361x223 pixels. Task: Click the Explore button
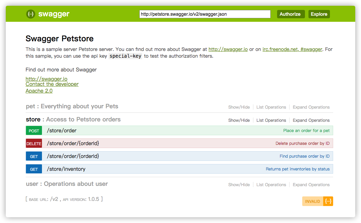coord(319,14)
